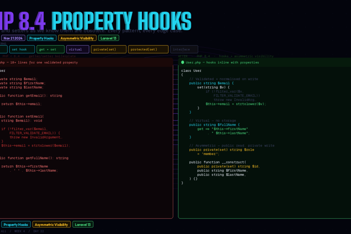Screen dimensions: 351x234
Task: Switch to the get + set pattern tab
Action: (x=50, y=49)
